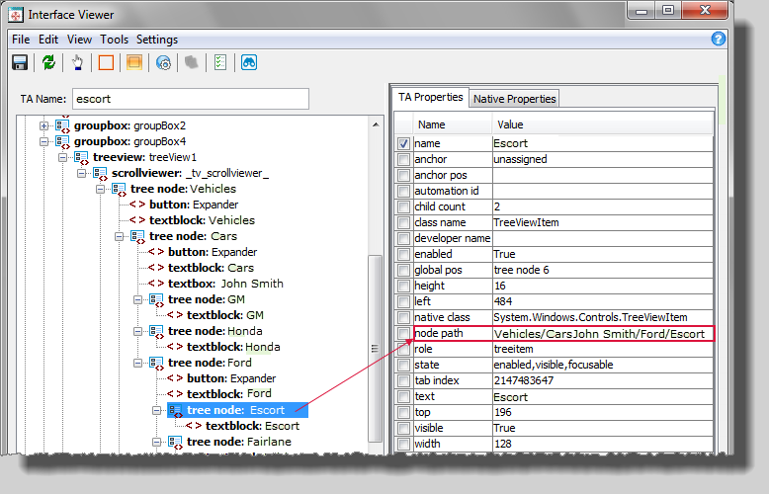Click icon of treeview treeView1 node
This screenshot has height=494, width=769.
point(81,158)
